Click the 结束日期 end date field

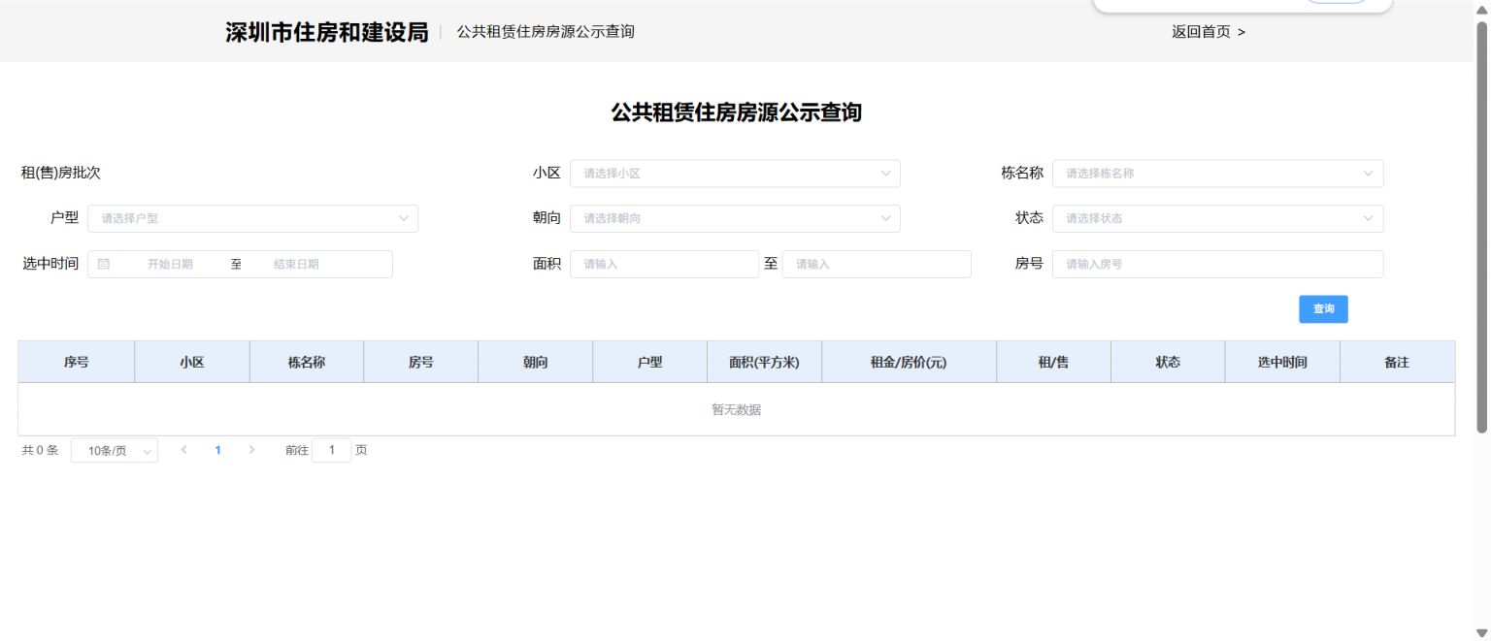(297, 264)
